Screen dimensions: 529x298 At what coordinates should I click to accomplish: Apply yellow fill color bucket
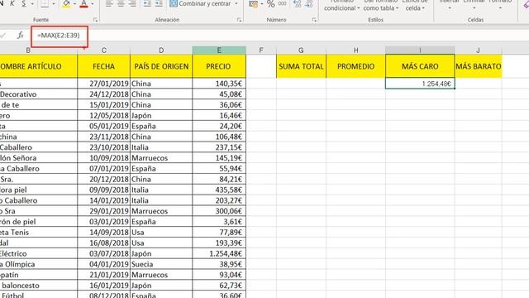66,3
